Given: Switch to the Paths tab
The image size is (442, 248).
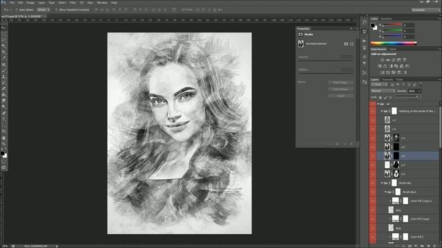Looking at the screenshot, I should [x=399, y=80].
